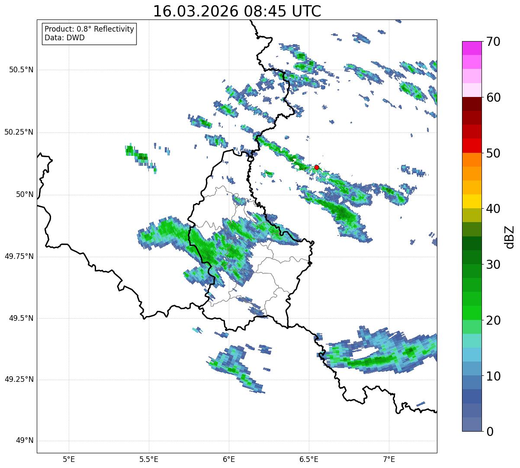Click the dark maroon swatch below 60
520x468 pixels.
[472, 104]
